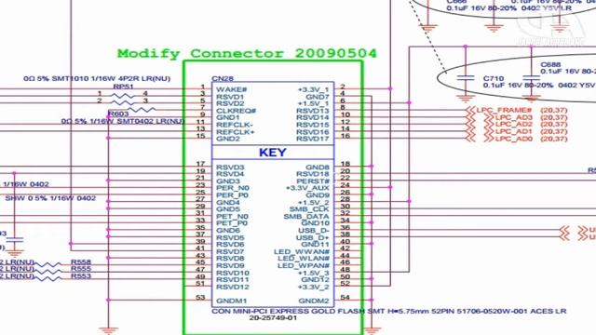The width and height of the screenshot is (596, 335).
Task: Click the PER_N0 pin name
Action: tap(233, 188)
